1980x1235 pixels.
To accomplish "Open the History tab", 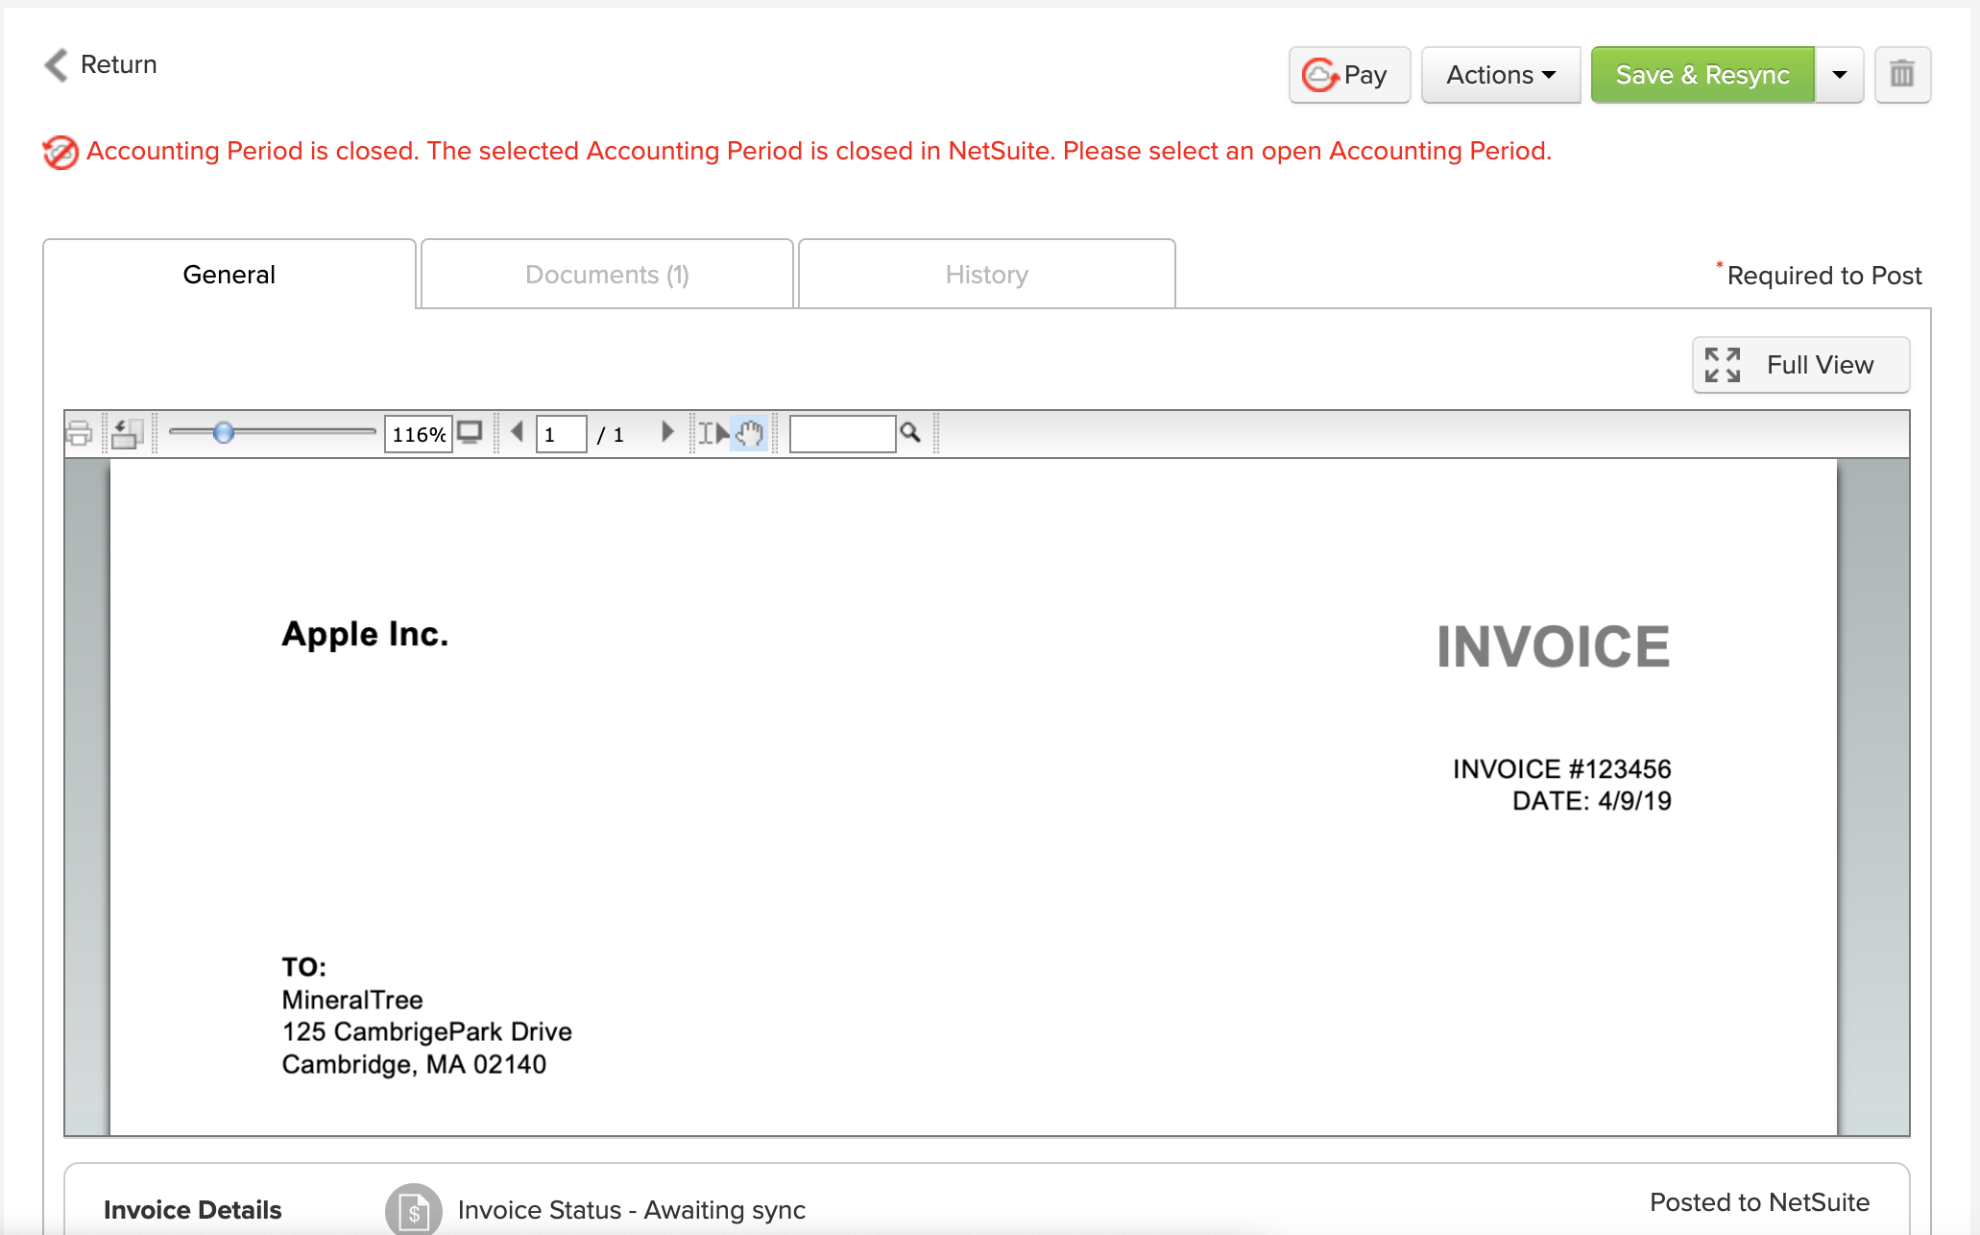I will coord(986,275).
